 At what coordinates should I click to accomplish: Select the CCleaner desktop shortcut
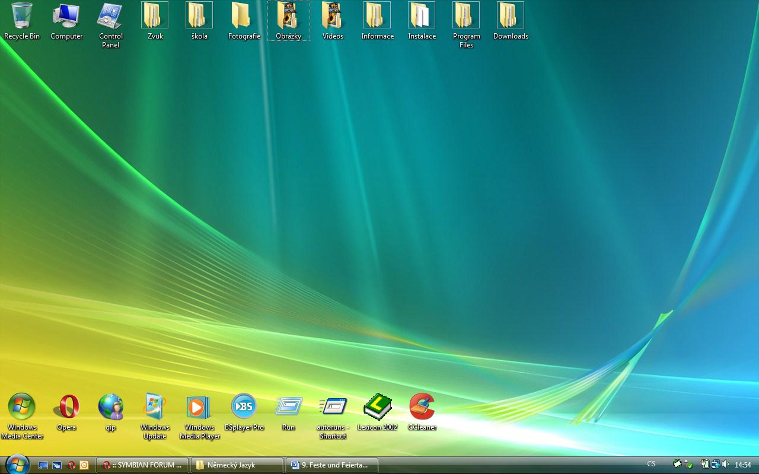pyautogui.click(x=422, y=412)
